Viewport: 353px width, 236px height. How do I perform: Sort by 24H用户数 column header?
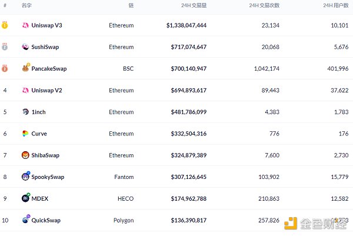click(x=335, y=5)
